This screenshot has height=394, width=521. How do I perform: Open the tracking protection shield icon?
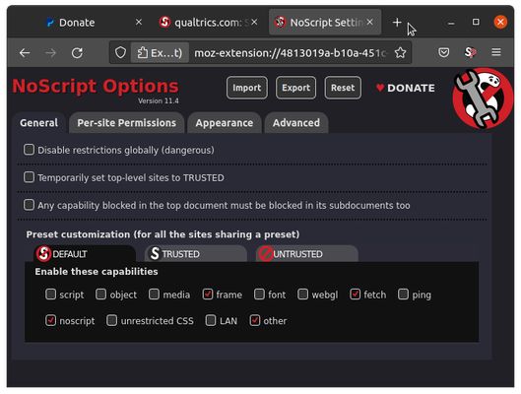click(120, 52)
